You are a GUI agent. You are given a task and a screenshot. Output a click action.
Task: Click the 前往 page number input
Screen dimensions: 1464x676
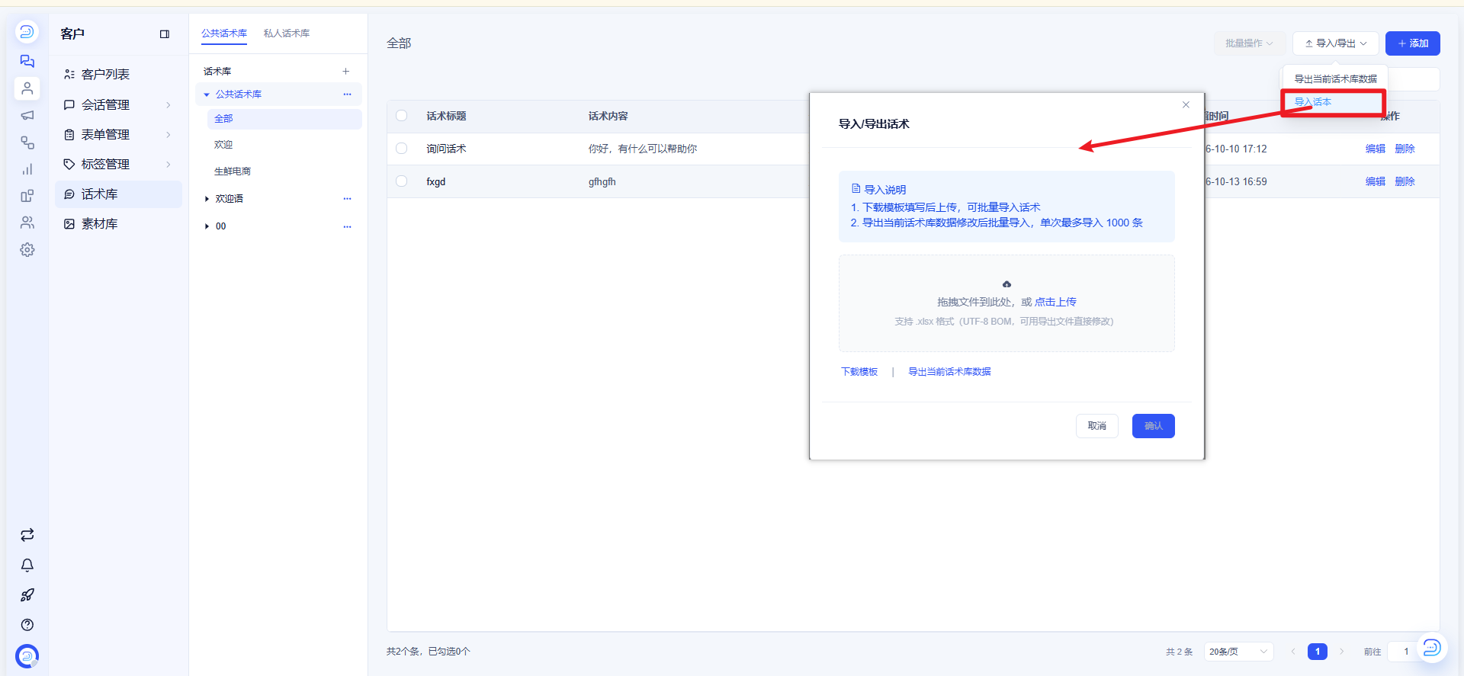click(1406, 652)
